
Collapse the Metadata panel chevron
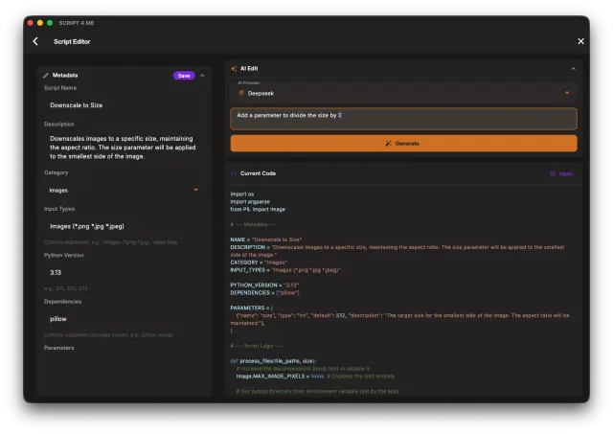click(x=202, y=76)
